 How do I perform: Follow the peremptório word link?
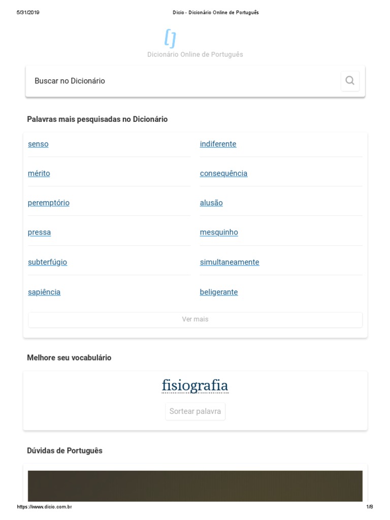(x=49, y=203)
